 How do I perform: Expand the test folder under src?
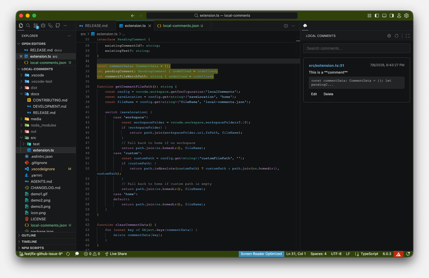pos(46,144)
